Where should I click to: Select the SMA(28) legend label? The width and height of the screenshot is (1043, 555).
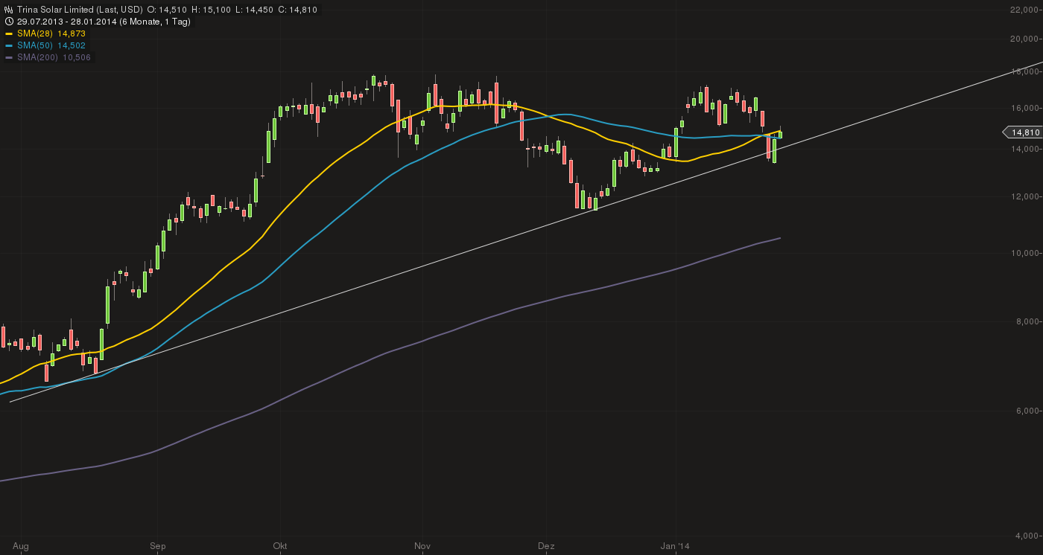(34, 33)
